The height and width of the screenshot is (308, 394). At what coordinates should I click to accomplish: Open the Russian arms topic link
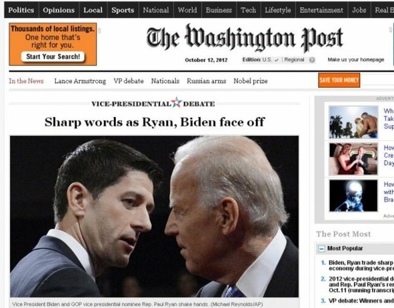206,81
